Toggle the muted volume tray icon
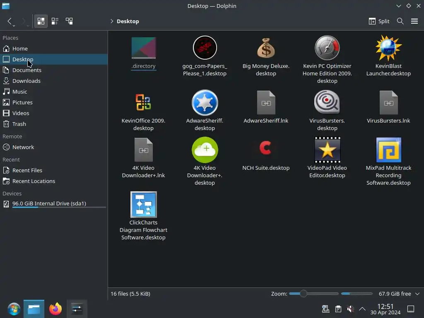Image resolution: width=424 pixels, height=318 pixels. [350, 309]
